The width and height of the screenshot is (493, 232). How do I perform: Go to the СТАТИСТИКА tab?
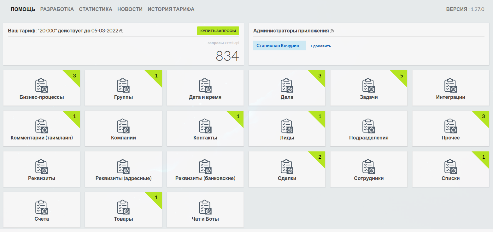[x=96, y=9]
